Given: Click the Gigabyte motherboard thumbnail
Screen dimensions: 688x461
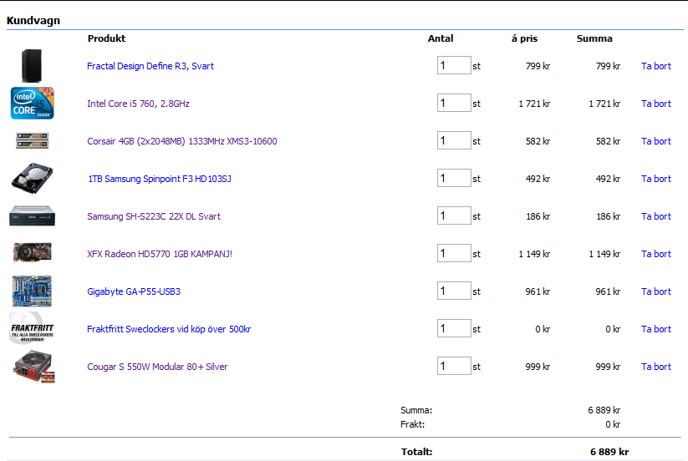Looking at the screenshot, I should [33, 291].
